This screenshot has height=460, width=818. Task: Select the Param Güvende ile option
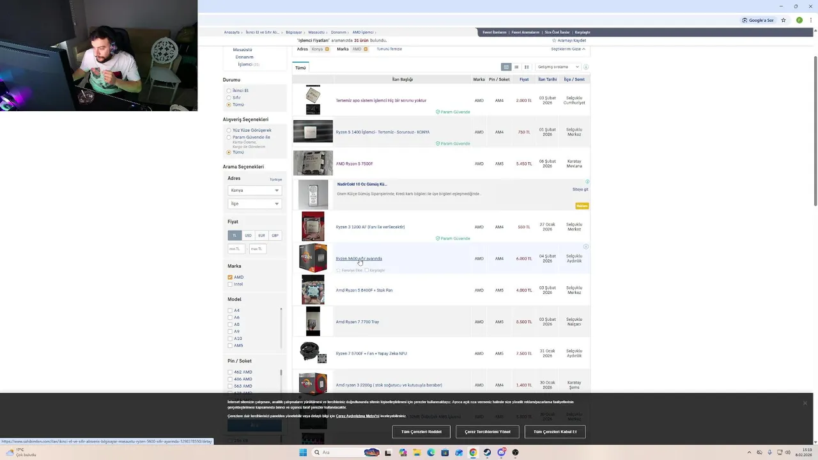point(229,137)
